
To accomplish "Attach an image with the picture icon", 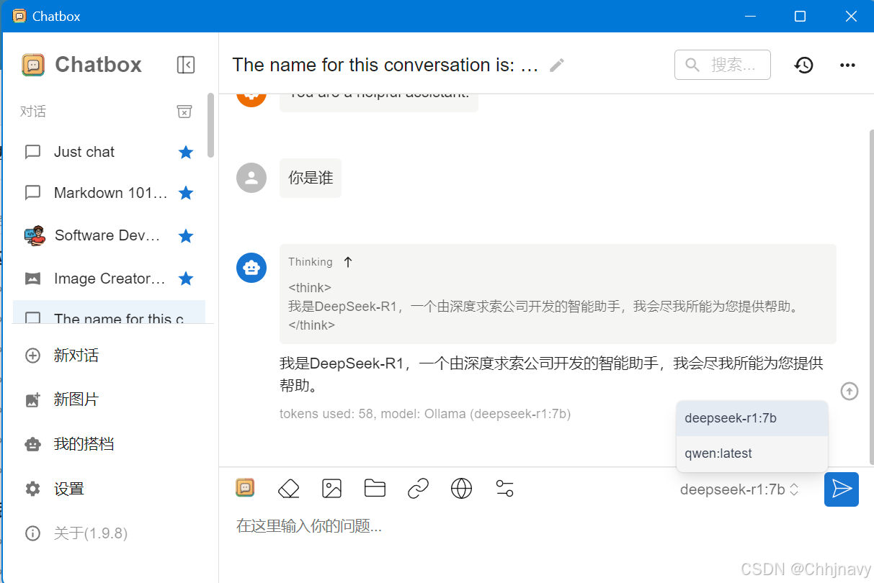I will (331, 489).
